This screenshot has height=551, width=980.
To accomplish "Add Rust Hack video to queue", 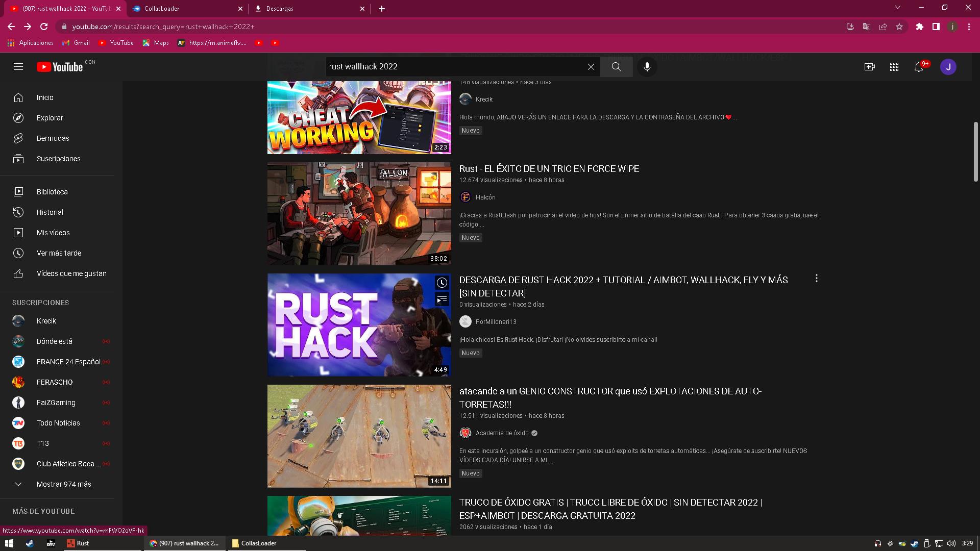I will coord(442,299).
